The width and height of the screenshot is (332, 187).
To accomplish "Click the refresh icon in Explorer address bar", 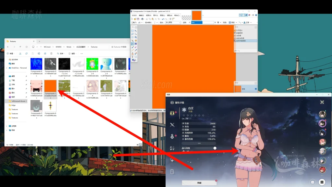I will [27, 47].
